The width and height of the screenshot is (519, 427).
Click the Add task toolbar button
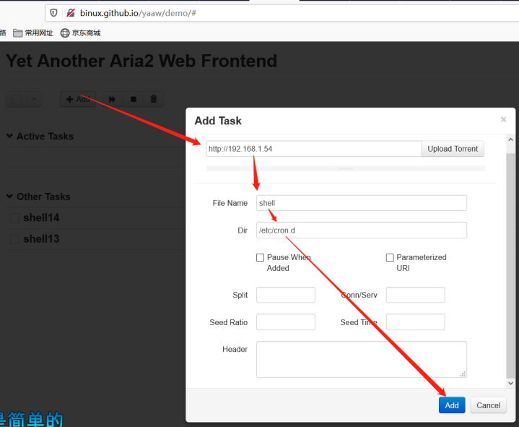78,99
